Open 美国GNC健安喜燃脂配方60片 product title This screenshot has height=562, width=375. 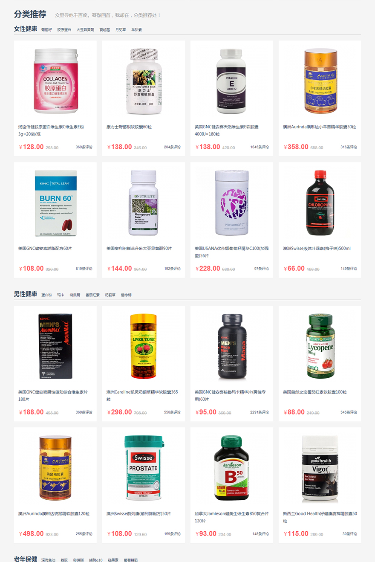pyautogui.click(x=45, y=249)
